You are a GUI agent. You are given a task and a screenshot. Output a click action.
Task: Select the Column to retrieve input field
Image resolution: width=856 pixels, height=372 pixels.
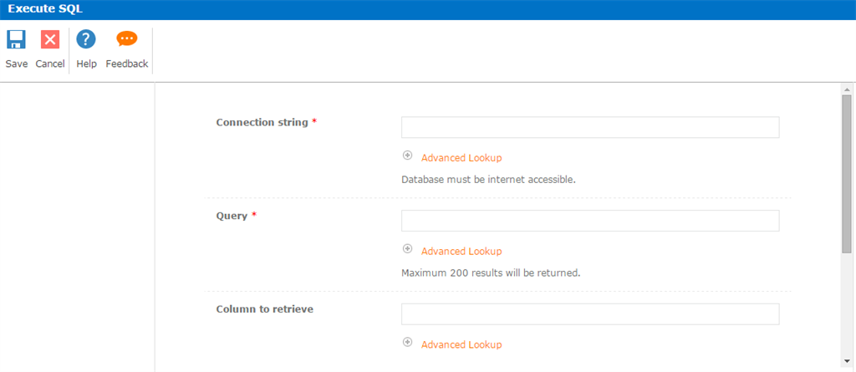[590, 314]
